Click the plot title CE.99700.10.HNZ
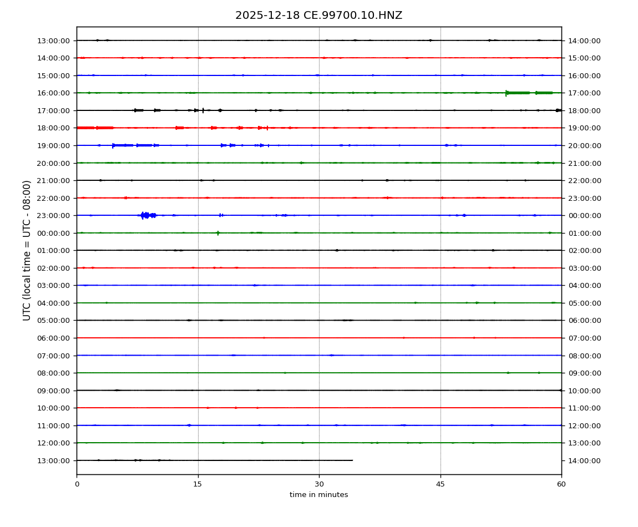The image size is (638, 527). [318, 16]
